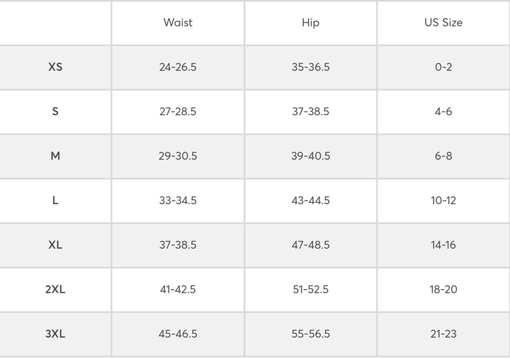Click hip measurement 55-56.5
510x359 pixels.
tap(310, 334)
